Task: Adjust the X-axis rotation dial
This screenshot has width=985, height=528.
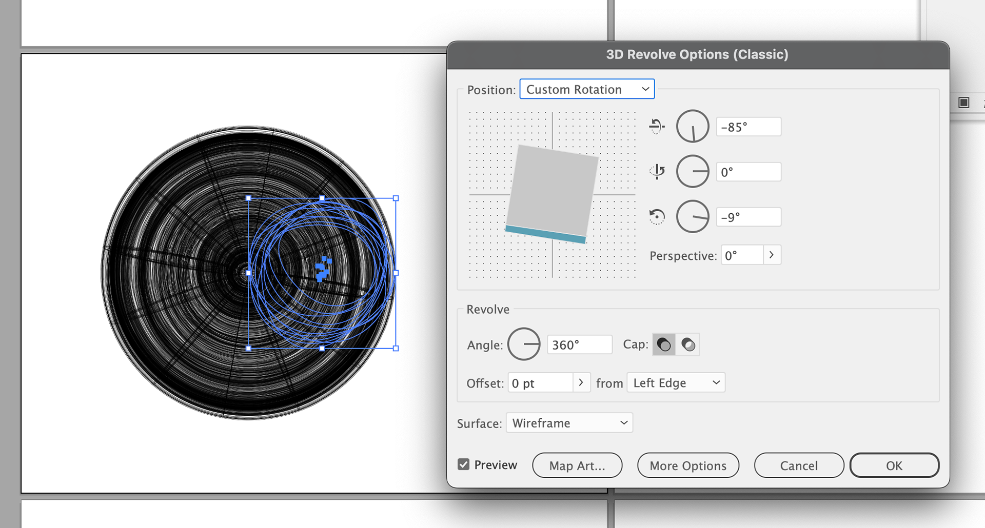Action: pos(693,126)
